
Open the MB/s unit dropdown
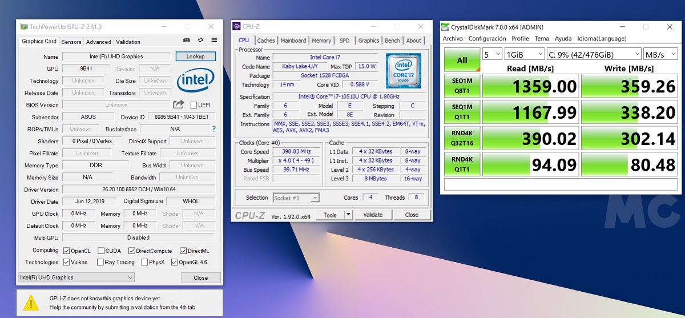coord(660,54)
